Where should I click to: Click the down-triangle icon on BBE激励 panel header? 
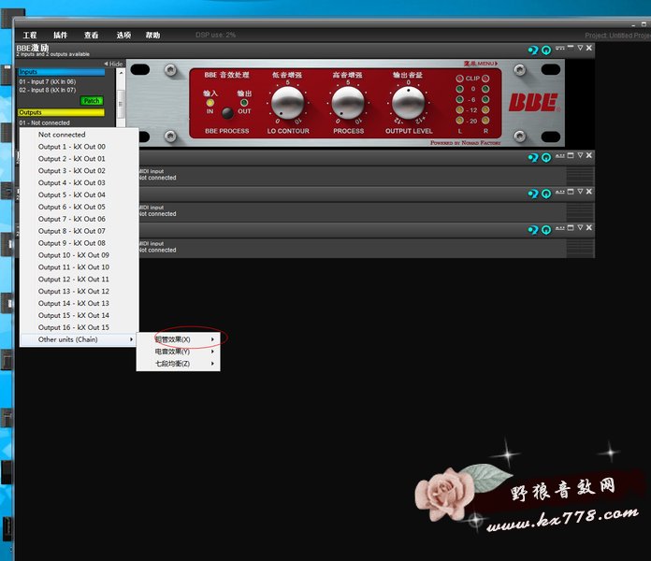point(580,48)
